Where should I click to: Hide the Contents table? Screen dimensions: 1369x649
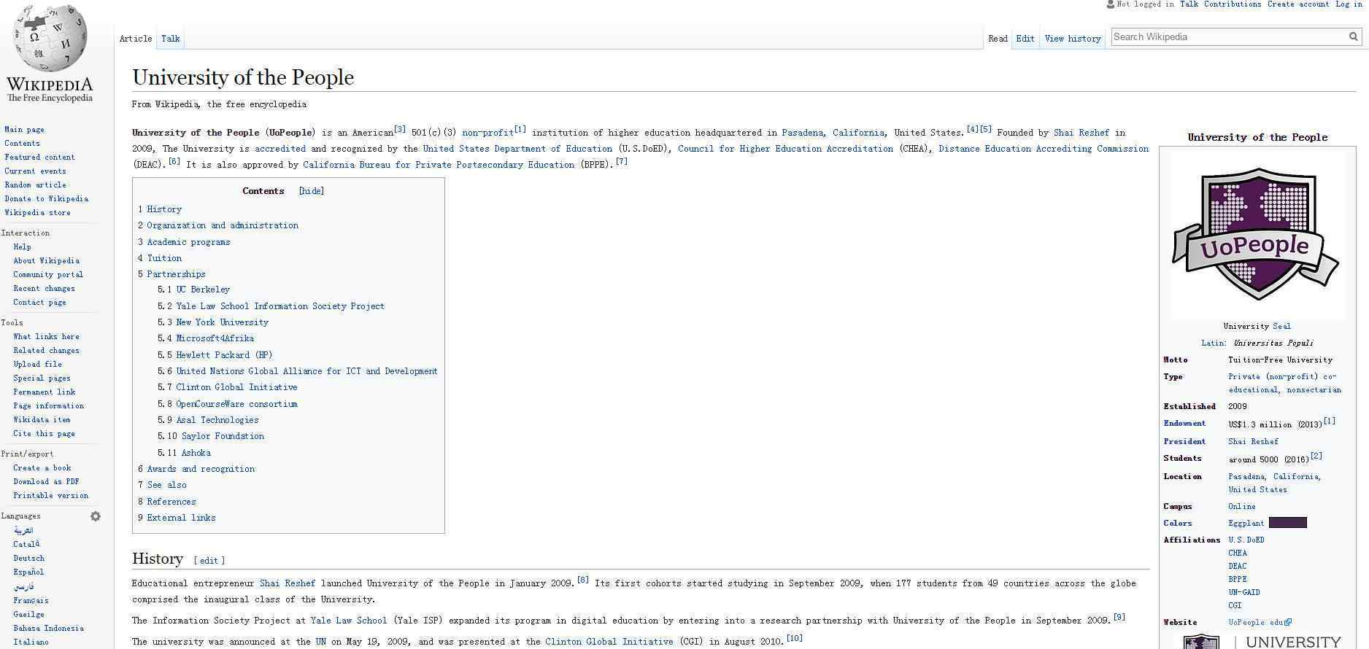pyautogui.click(x=312, y=191)
